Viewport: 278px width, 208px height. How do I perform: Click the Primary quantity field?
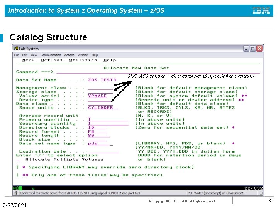pos(108,119)
